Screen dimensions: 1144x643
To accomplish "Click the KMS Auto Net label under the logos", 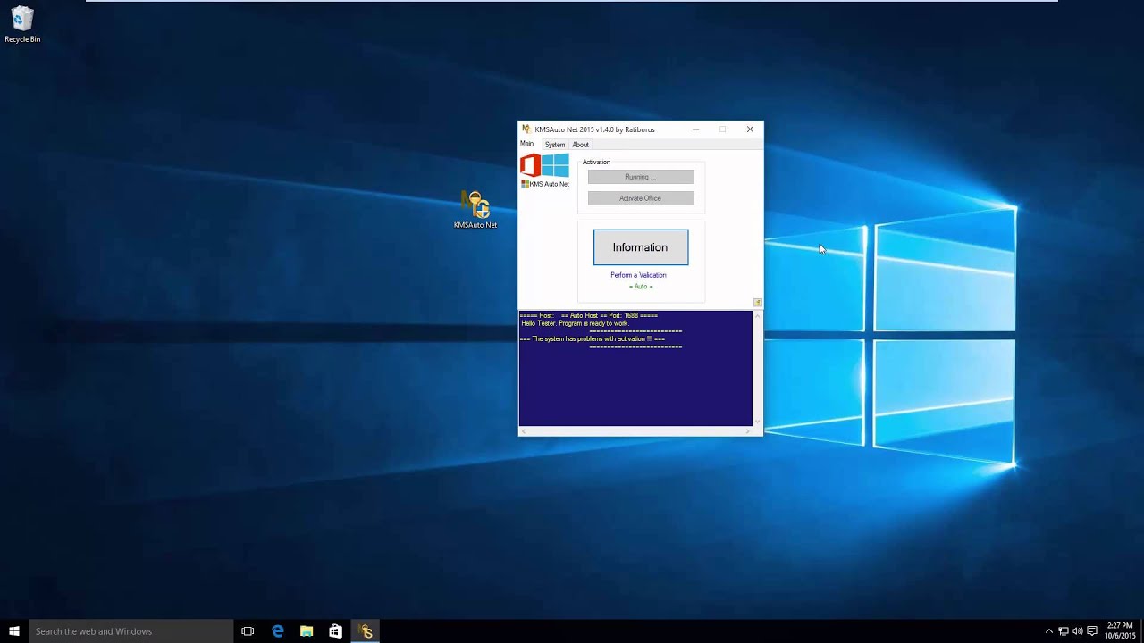I will [545, 184].
